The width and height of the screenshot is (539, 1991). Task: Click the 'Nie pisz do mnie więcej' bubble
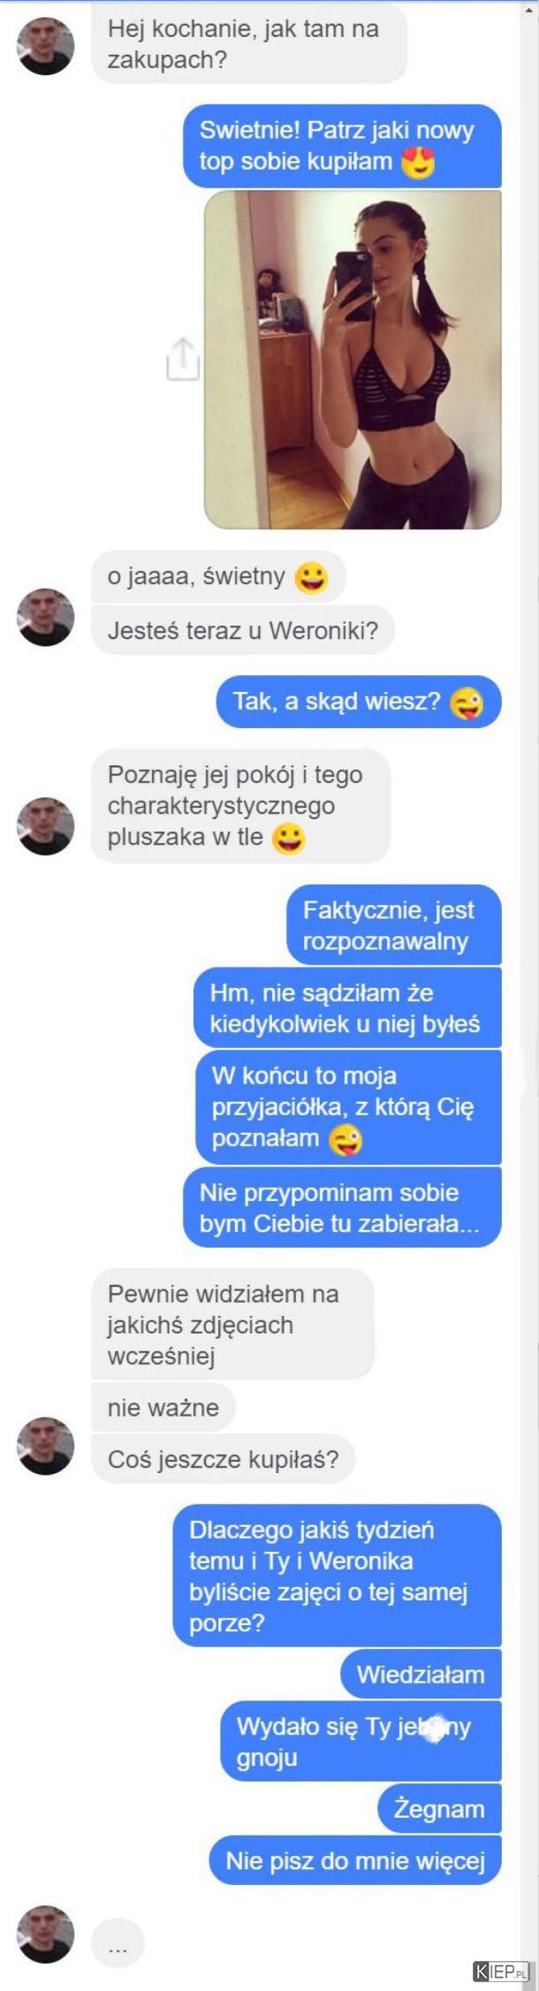(x=355, y=1861)
